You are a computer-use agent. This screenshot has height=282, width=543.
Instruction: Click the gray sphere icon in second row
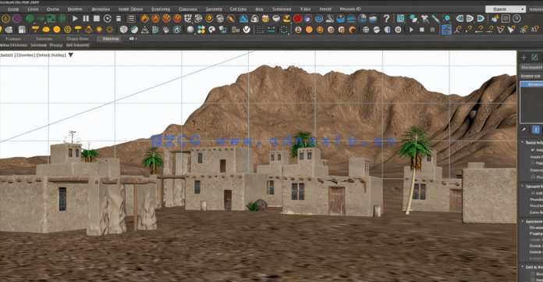click(190, 30)
